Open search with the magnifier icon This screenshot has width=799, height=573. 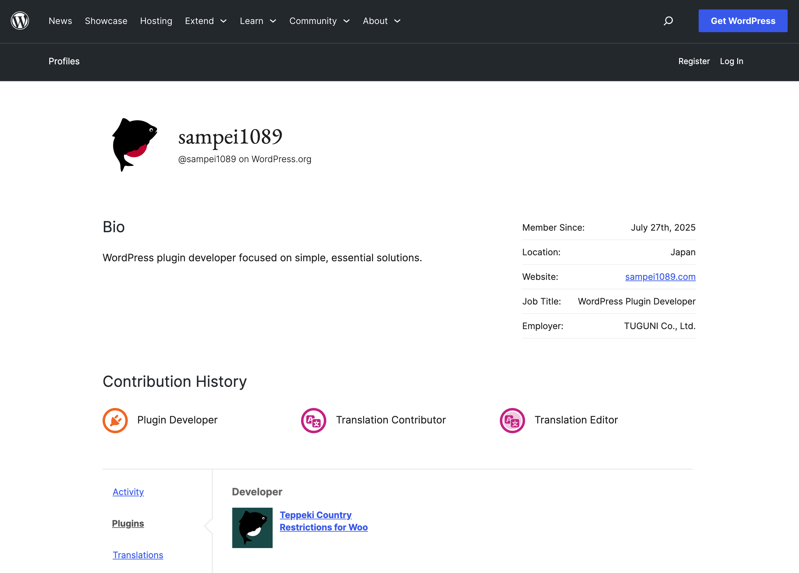668,21
